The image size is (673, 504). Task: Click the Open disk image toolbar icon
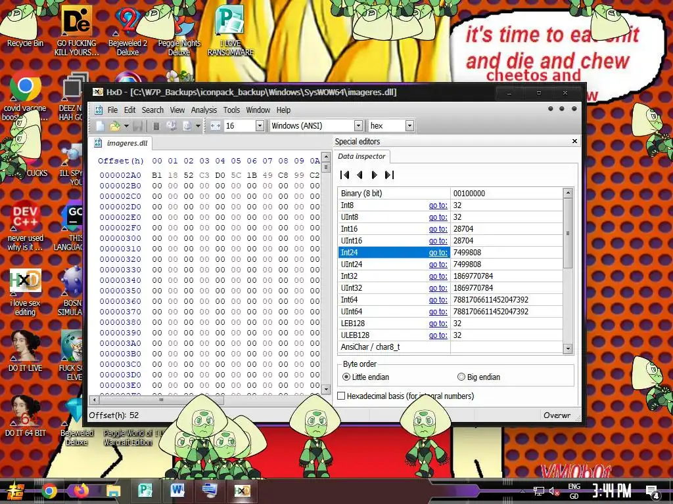pyautogui.click(x=187, y=126)
